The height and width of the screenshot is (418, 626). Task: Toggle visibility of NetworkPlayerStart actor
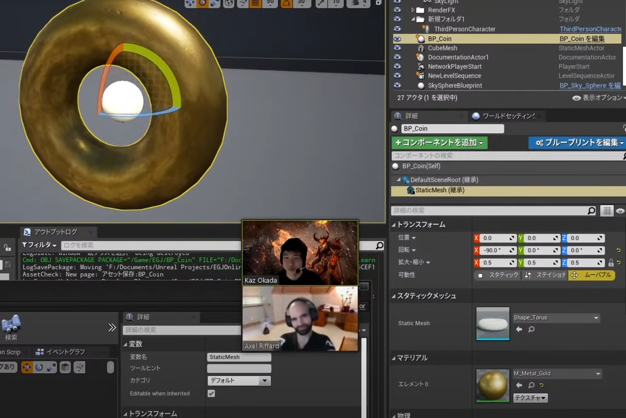click(398, 67)
